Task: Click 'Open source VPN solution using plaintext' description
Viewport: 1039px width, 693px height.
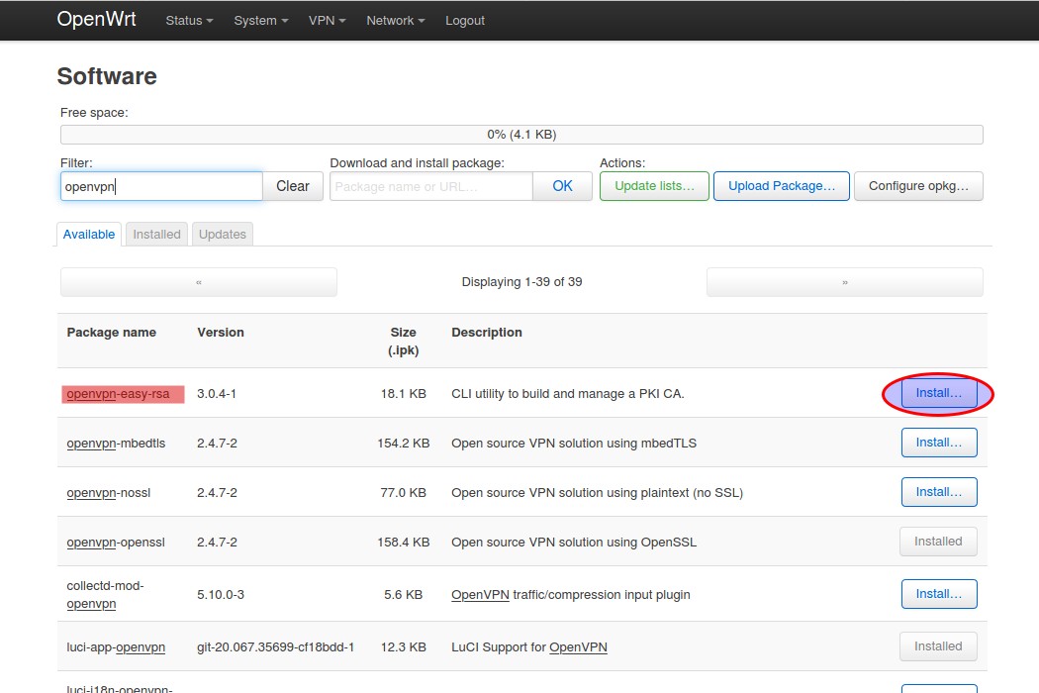Action: pos(597,493)
